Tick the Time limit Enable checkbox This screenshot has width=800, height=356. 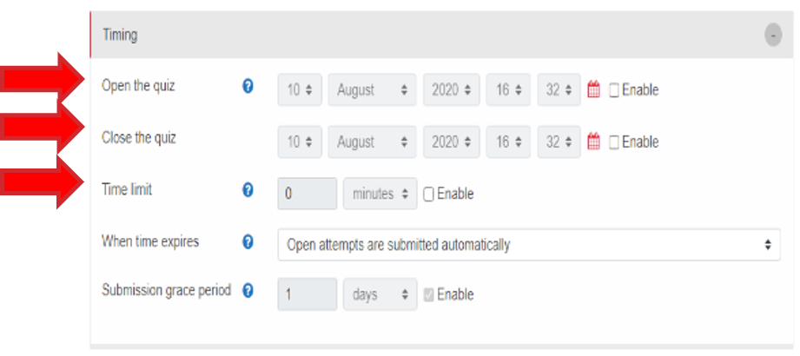[428, 194]
